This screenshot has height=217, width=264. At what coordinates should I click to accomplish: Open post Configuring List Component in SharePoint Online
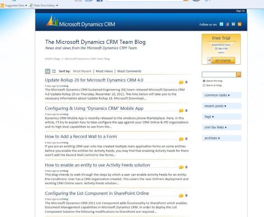point(97,193)
